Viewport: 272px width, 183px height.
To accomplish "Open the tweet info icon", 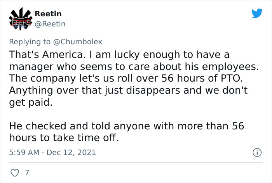I will pyautogui.click(x=256, y=153).
